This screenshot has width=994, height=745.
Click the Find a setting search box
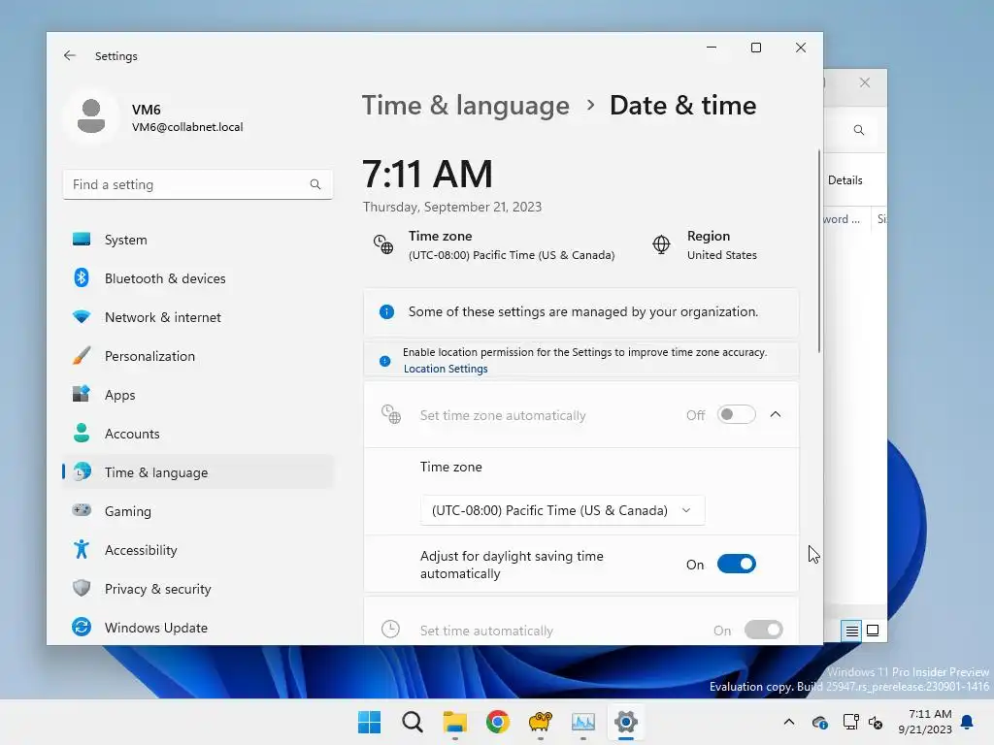[198, 184]
